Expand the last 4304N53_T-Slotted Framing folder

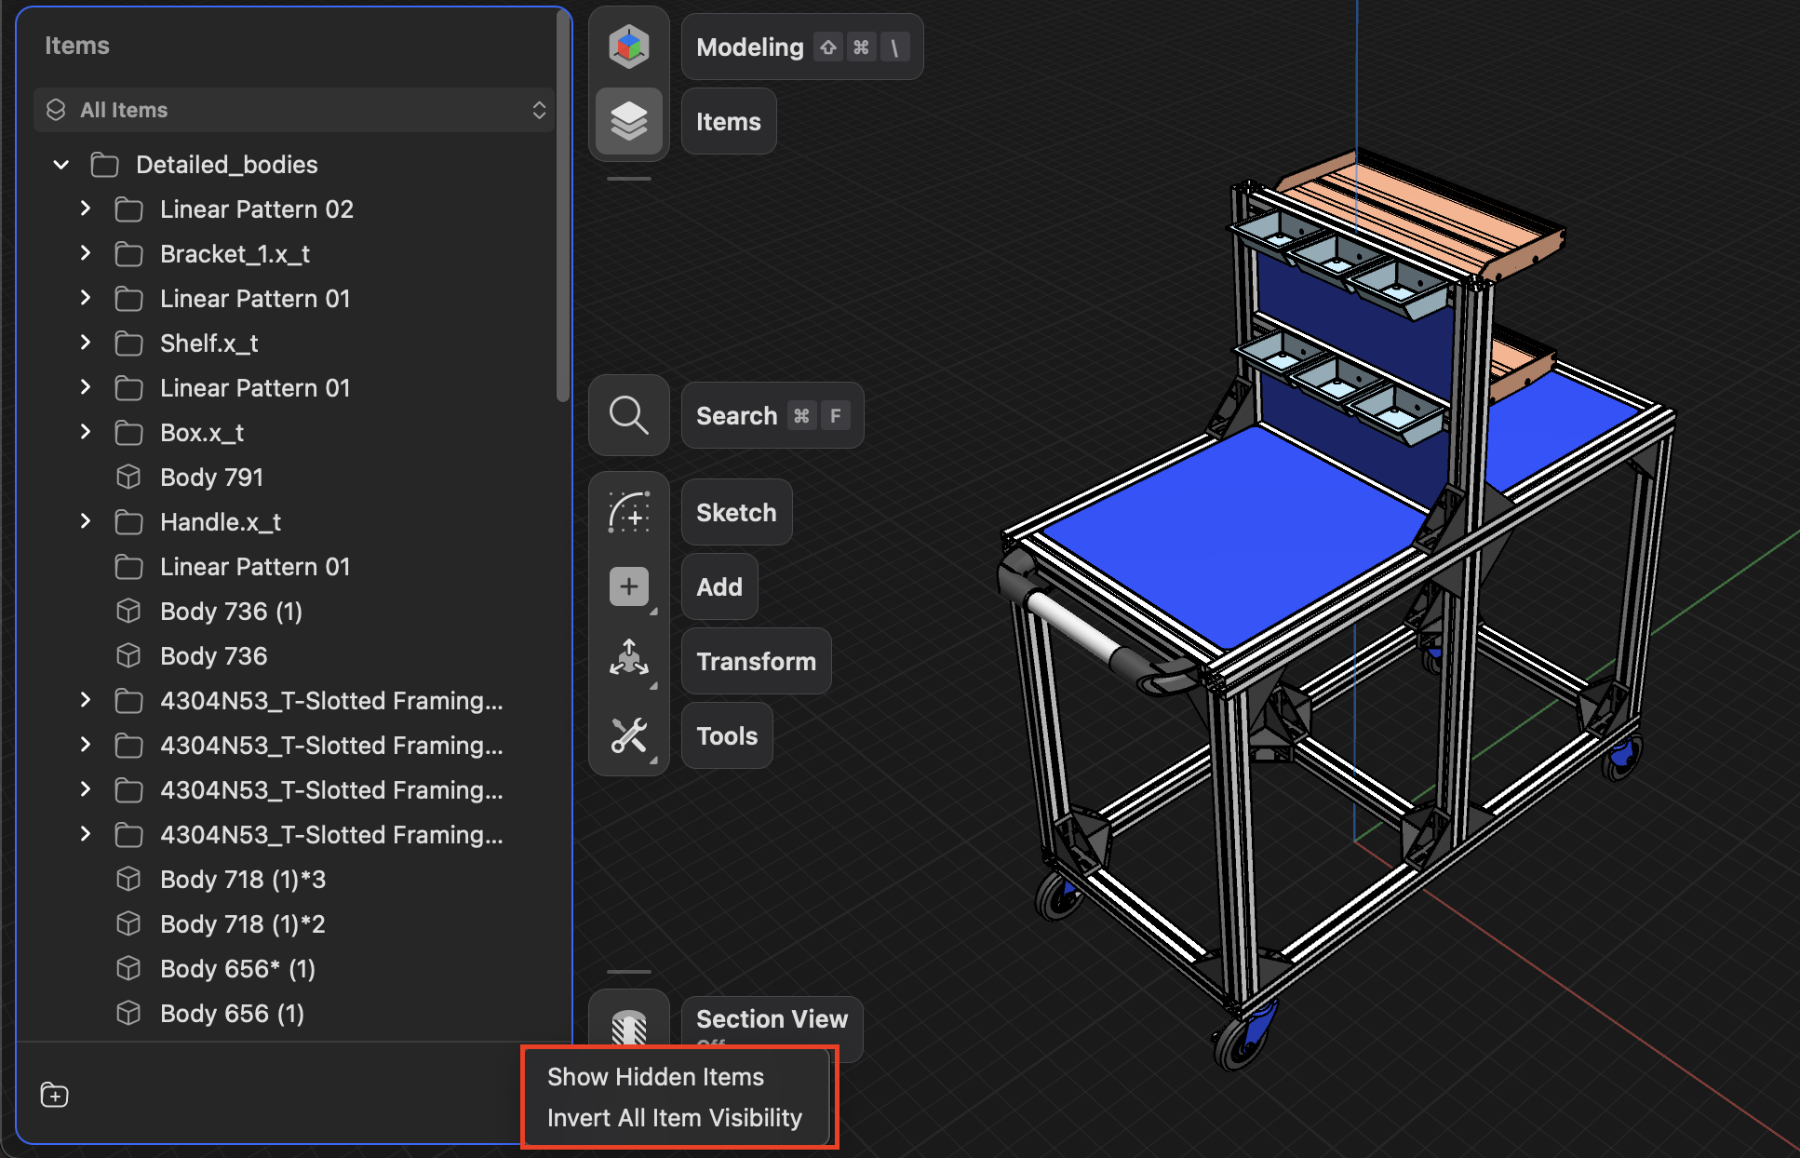[x=86, y=834]
